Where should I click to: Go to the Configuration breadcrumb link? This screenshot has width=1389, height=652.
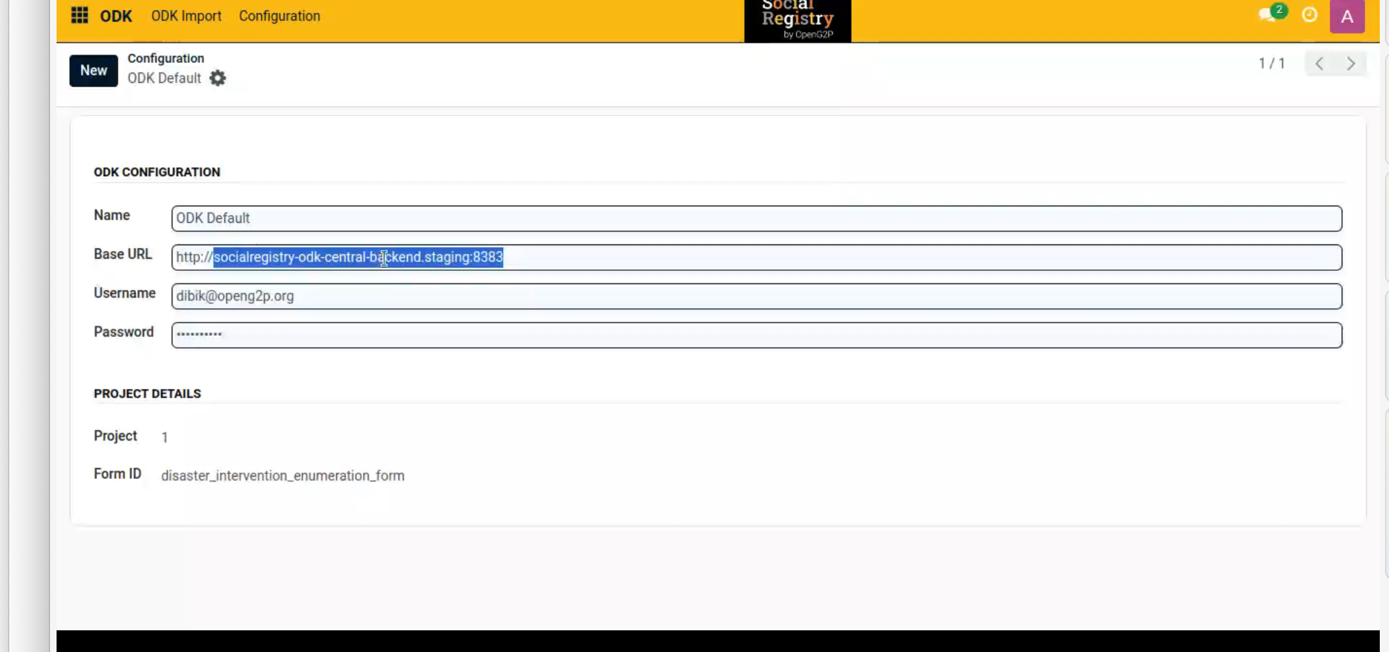coord(166,58)
